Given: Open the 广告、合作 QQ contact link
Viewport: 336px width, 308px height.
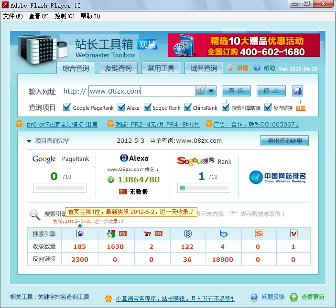Looking at the screenshot, I should tap(256, 124).
